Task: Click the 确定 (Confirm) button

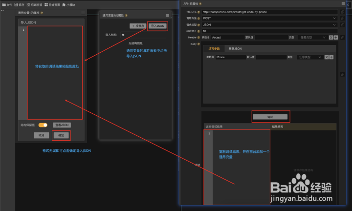Action: pos(61,135)
